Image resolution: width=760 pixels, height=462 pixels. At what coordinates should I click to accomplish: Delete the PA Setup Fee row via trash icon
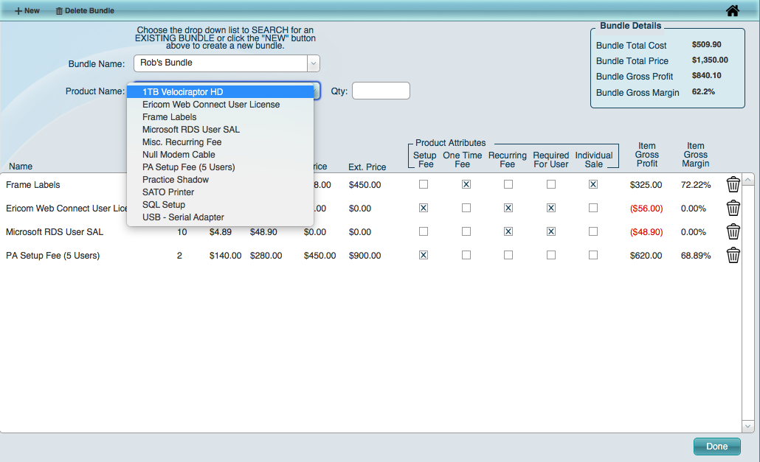point(733,255)
